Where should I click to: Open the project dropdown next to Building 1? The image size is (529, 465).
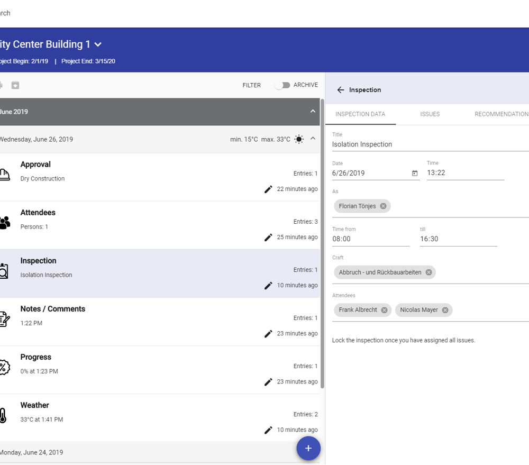coord(98,44)
